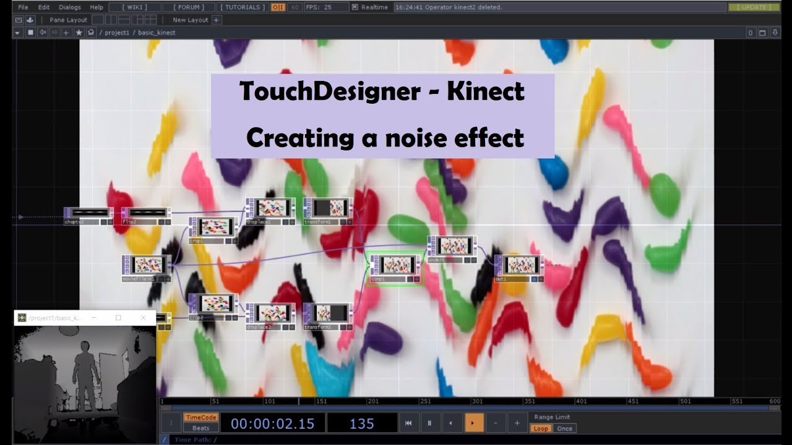Step forward one frame with plus

517,423
